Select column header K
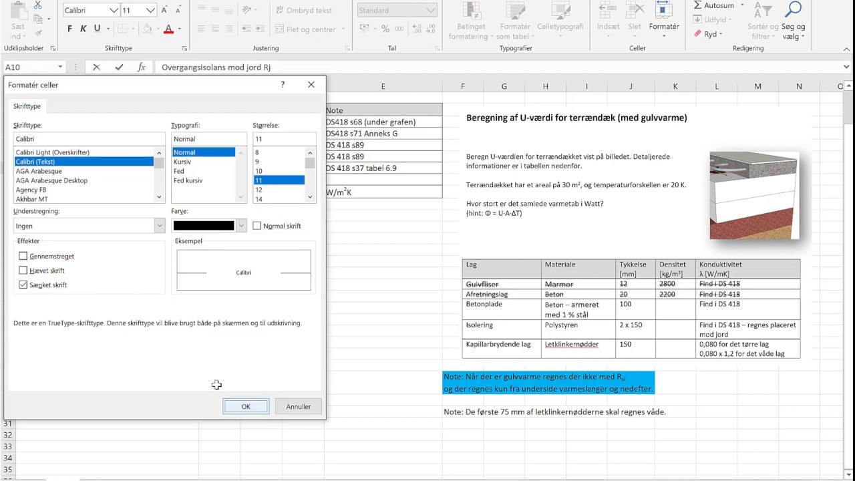 [x=675, y=86]
